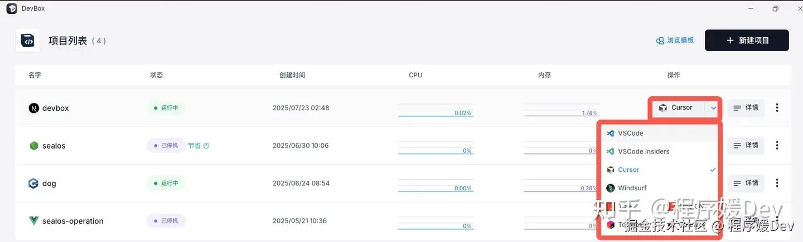This screenshot has height=242, width=803.
Task: Click the 运行中 status badge for dog
Action: (x=166, y=183)
